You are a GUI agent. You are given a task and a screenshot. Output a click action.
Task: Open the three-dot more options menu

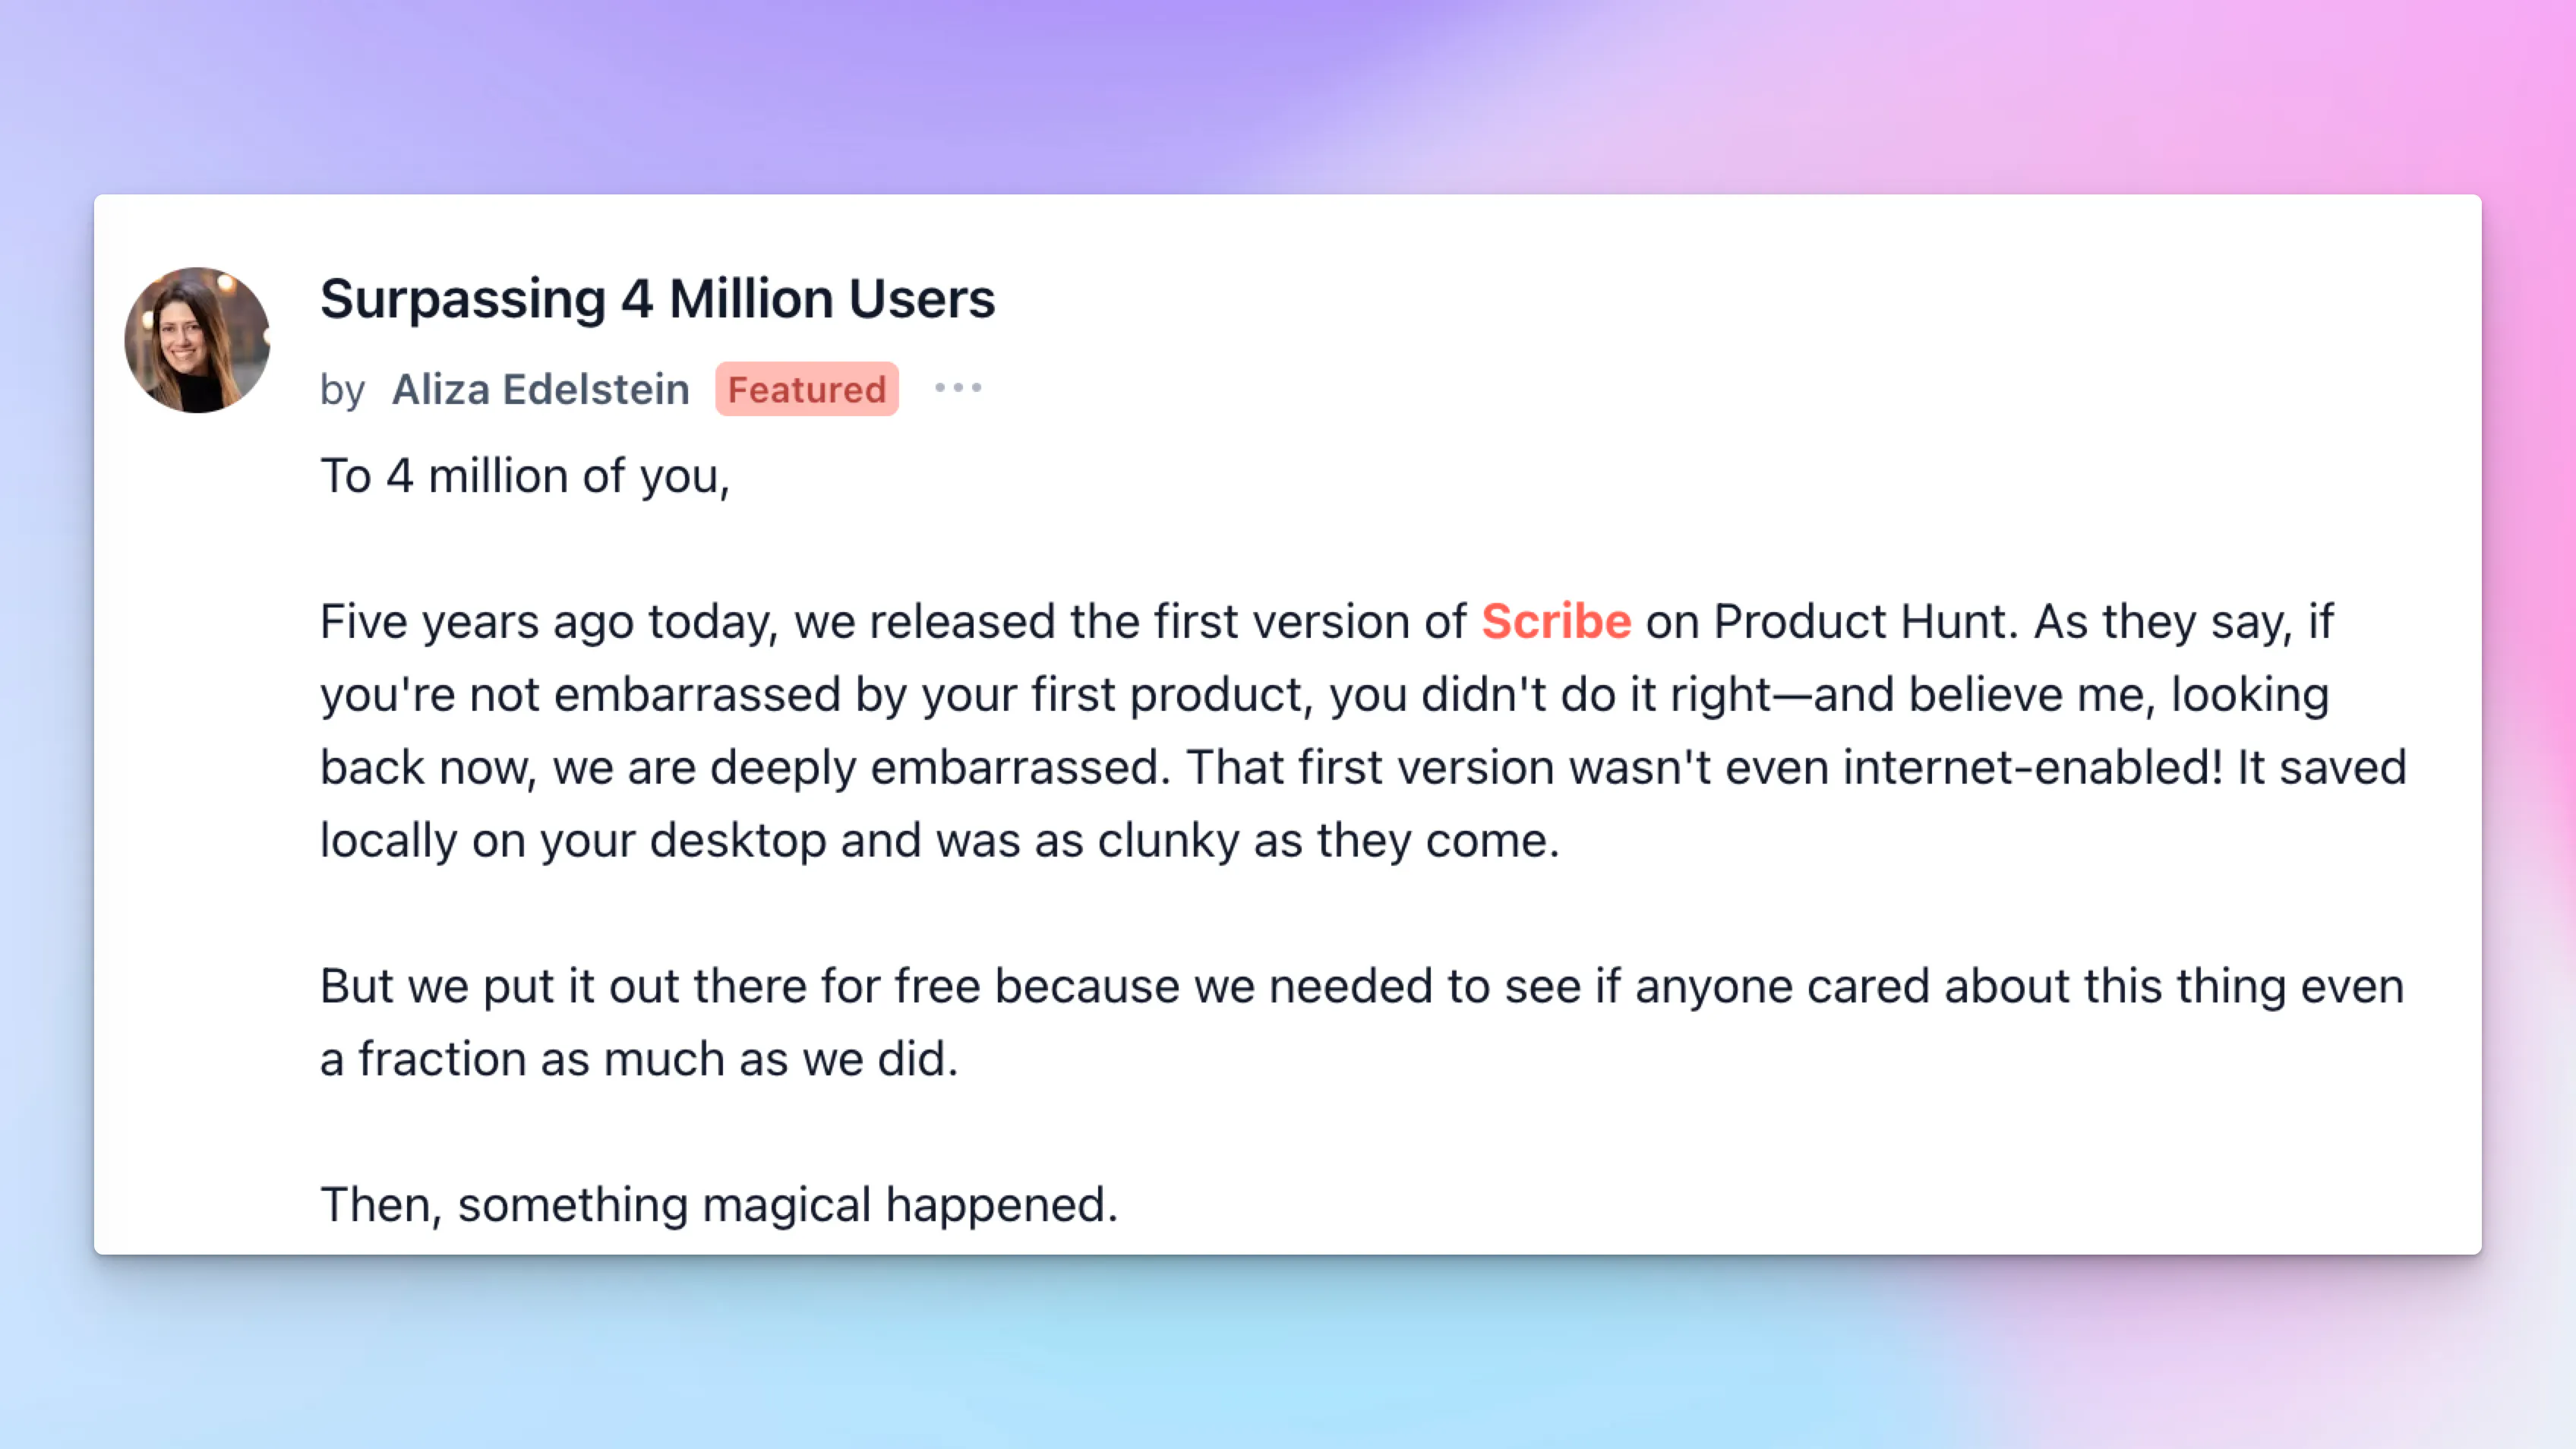958,388
